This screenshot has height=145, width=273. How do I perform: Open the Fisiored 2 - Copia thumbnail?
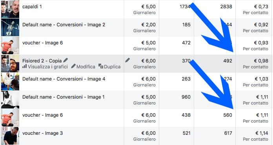(10, 64)
